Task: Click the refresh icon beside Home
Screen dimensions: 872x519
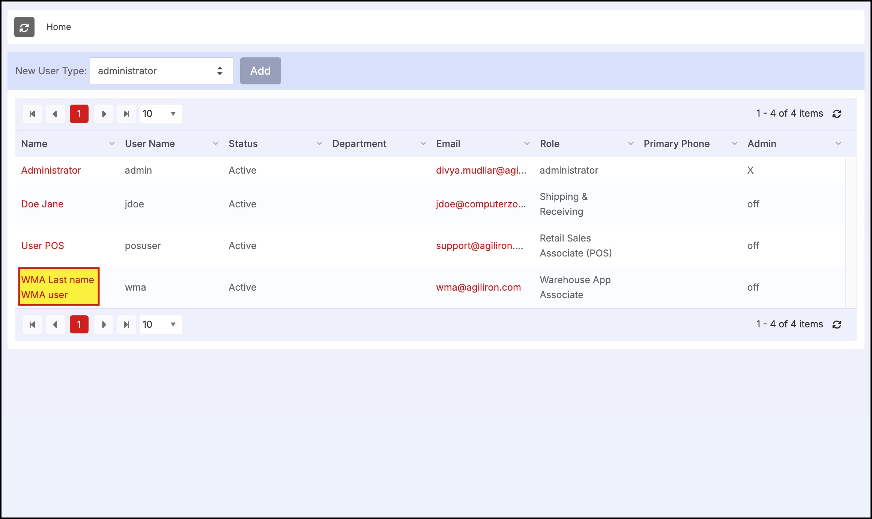Action: click(x=24, y=27)
